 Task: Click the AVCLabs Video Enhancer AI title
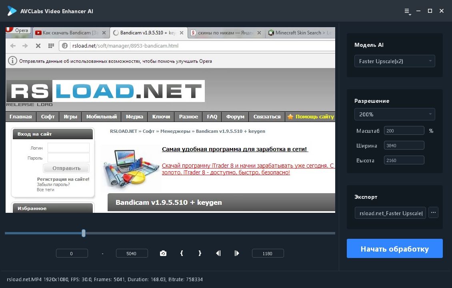[x=56, y=11]
